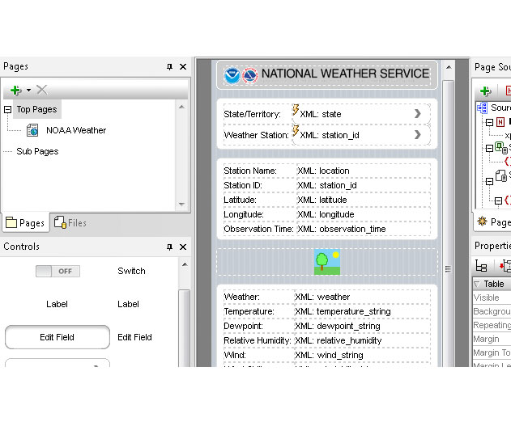This screenshot has width=511, height=422.
Task: Open the Page Sources bottom tab
Action: (x=493, y=222)
